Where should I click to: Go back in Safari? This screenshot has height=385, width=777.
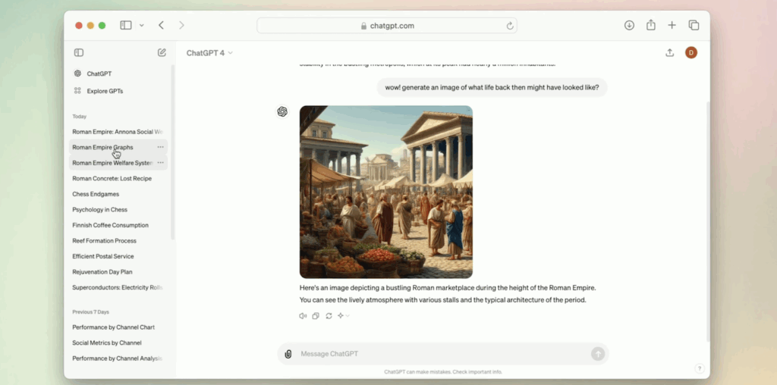pyautogui.click(x=161, y=25)
